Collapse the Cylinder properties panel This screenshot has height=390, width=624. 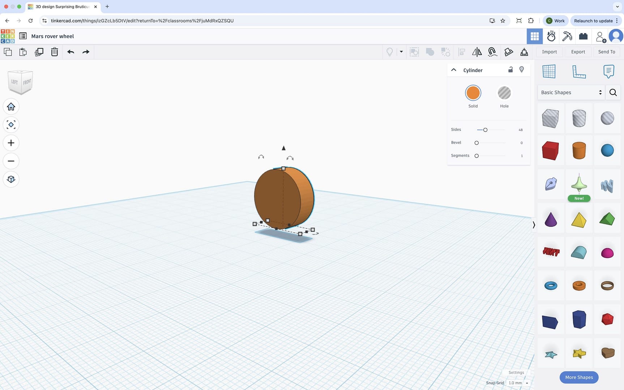pyautogui.click(x=454, y=69)
